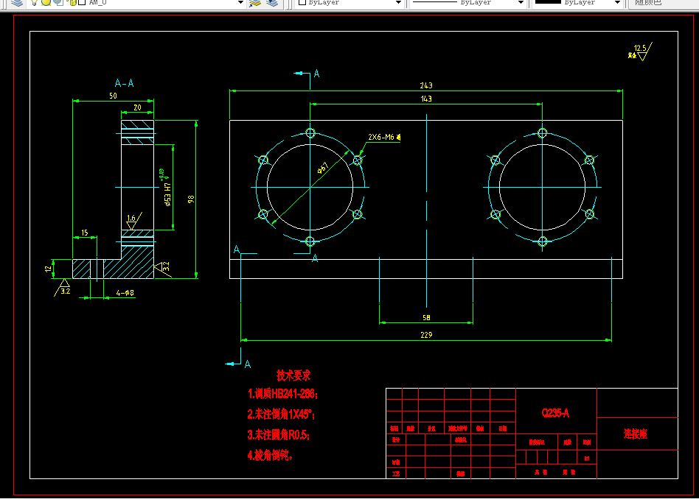This screenshot has height=499, width=699.
Task: Click the 1.6 surface roughness symbol
Action: [133, 222]
